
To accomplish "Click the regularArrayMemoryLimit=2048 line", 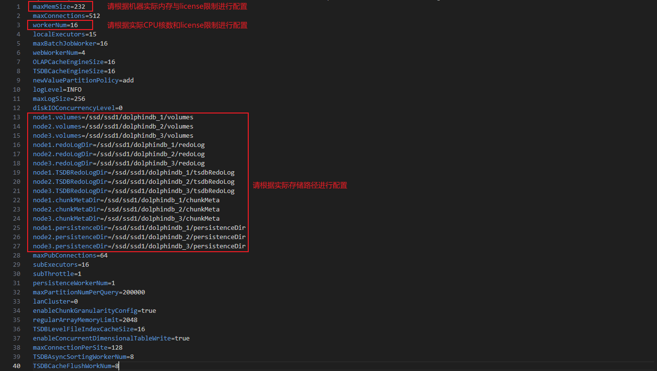I will 85,320.
